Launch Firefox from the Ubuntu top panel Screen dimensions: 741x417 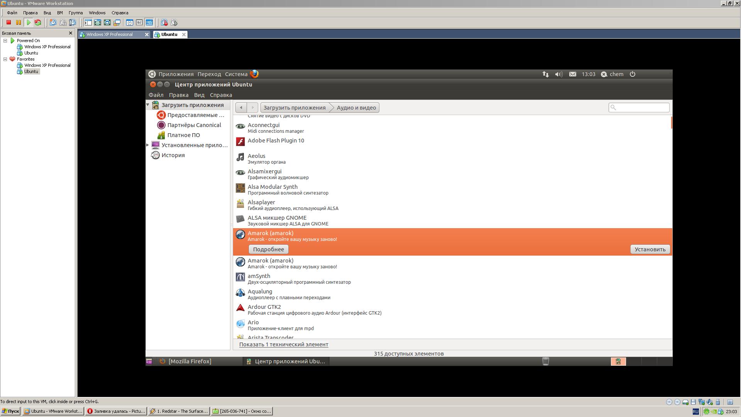(254, 74)
